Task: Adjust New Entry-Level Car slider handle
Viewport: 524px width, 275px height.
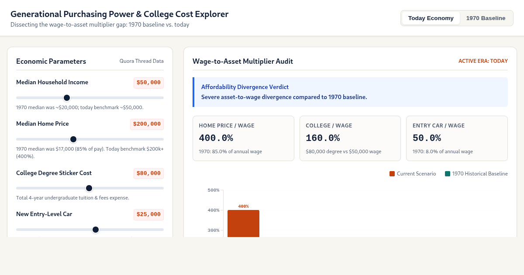Action: pyautogui.click(x=96, y=230)
